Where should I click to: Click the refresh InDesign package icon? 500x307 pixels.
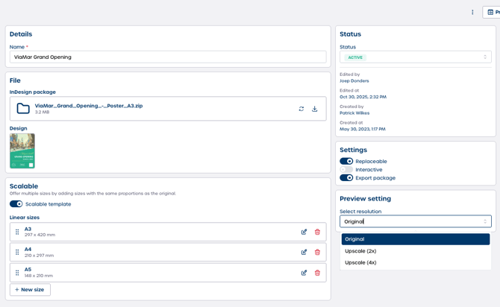301,109
